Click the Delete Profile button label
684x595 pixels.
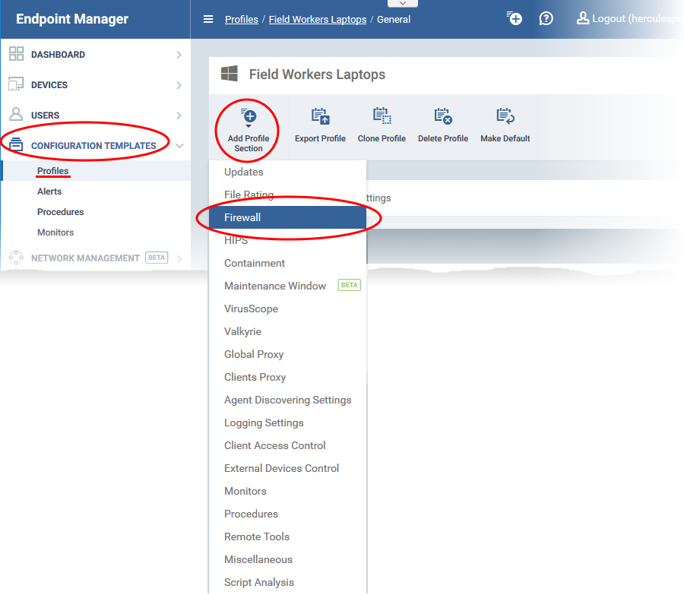pyautogui.click(x=443, y=138)
